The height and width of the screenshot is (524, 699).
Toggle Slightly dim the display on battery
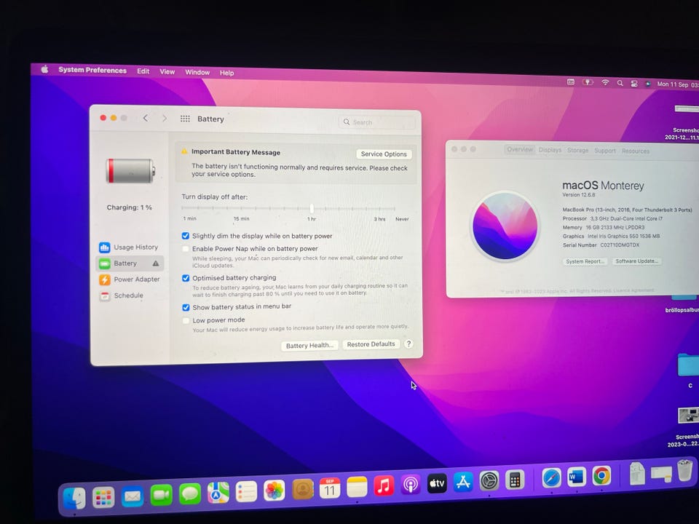186,236
